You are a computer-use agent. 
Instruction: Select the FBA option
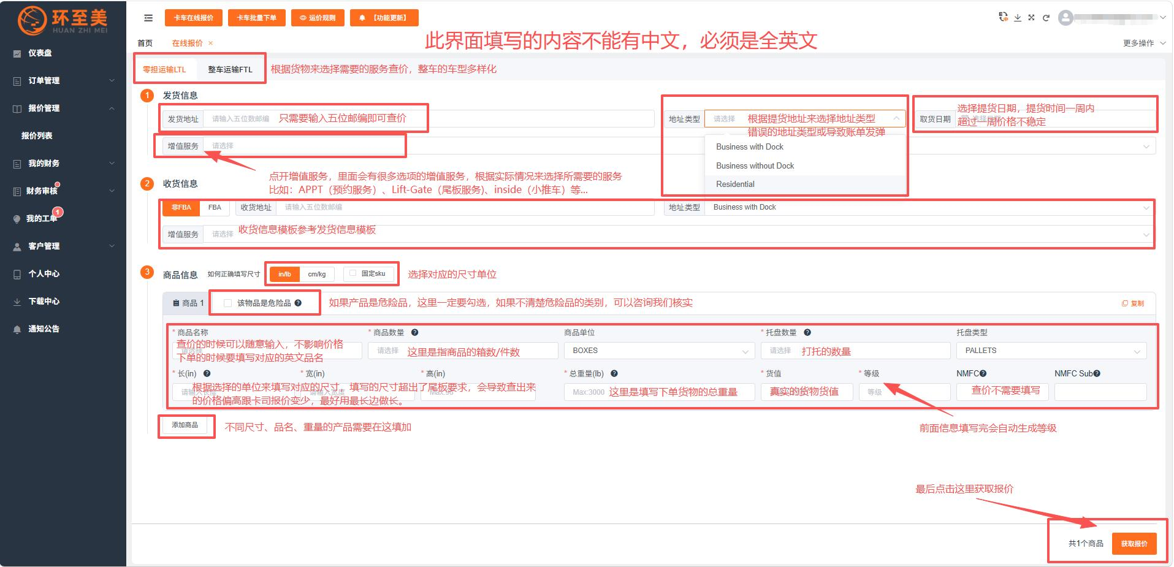215,208
